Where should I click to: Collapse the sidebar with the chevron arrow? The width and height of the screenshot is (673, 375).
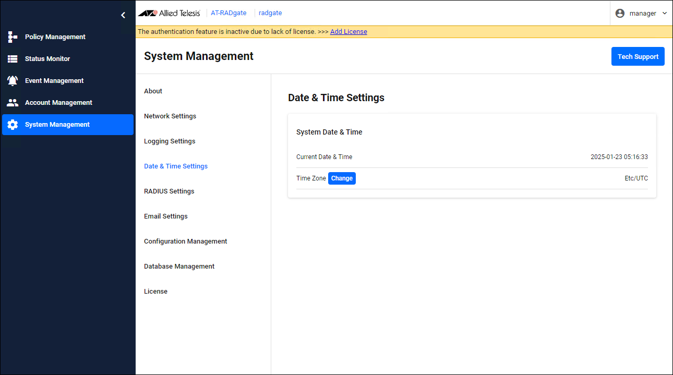[123, 15]
